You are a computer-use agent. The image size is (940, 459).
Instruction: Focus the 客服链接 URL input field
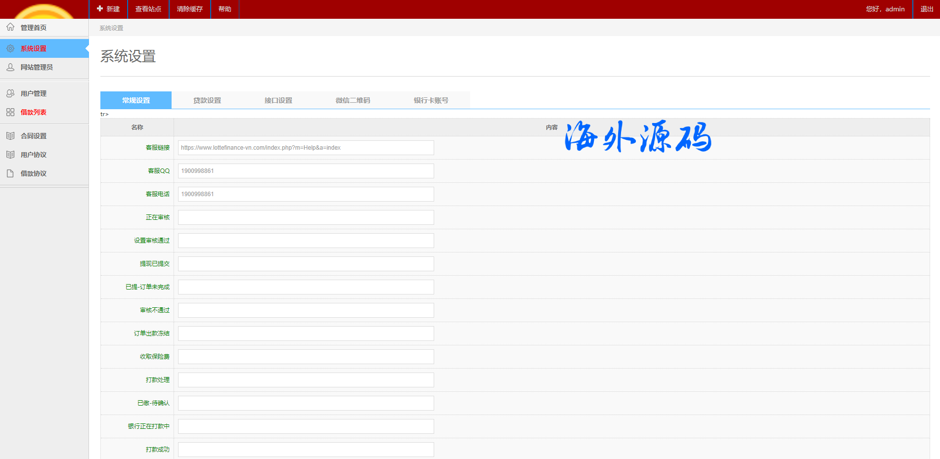pyautogui.click(x=306, y=148)
